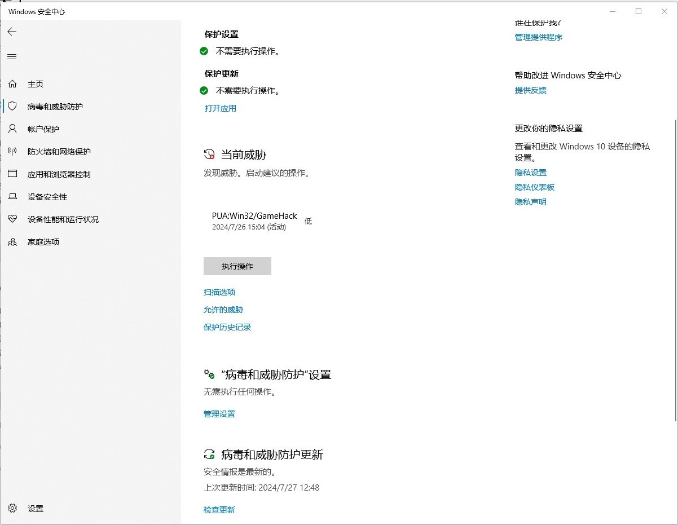Select 帐户保护 in the sidebar
The height and width of the screenshot is (525, 678).
[43, 129]
